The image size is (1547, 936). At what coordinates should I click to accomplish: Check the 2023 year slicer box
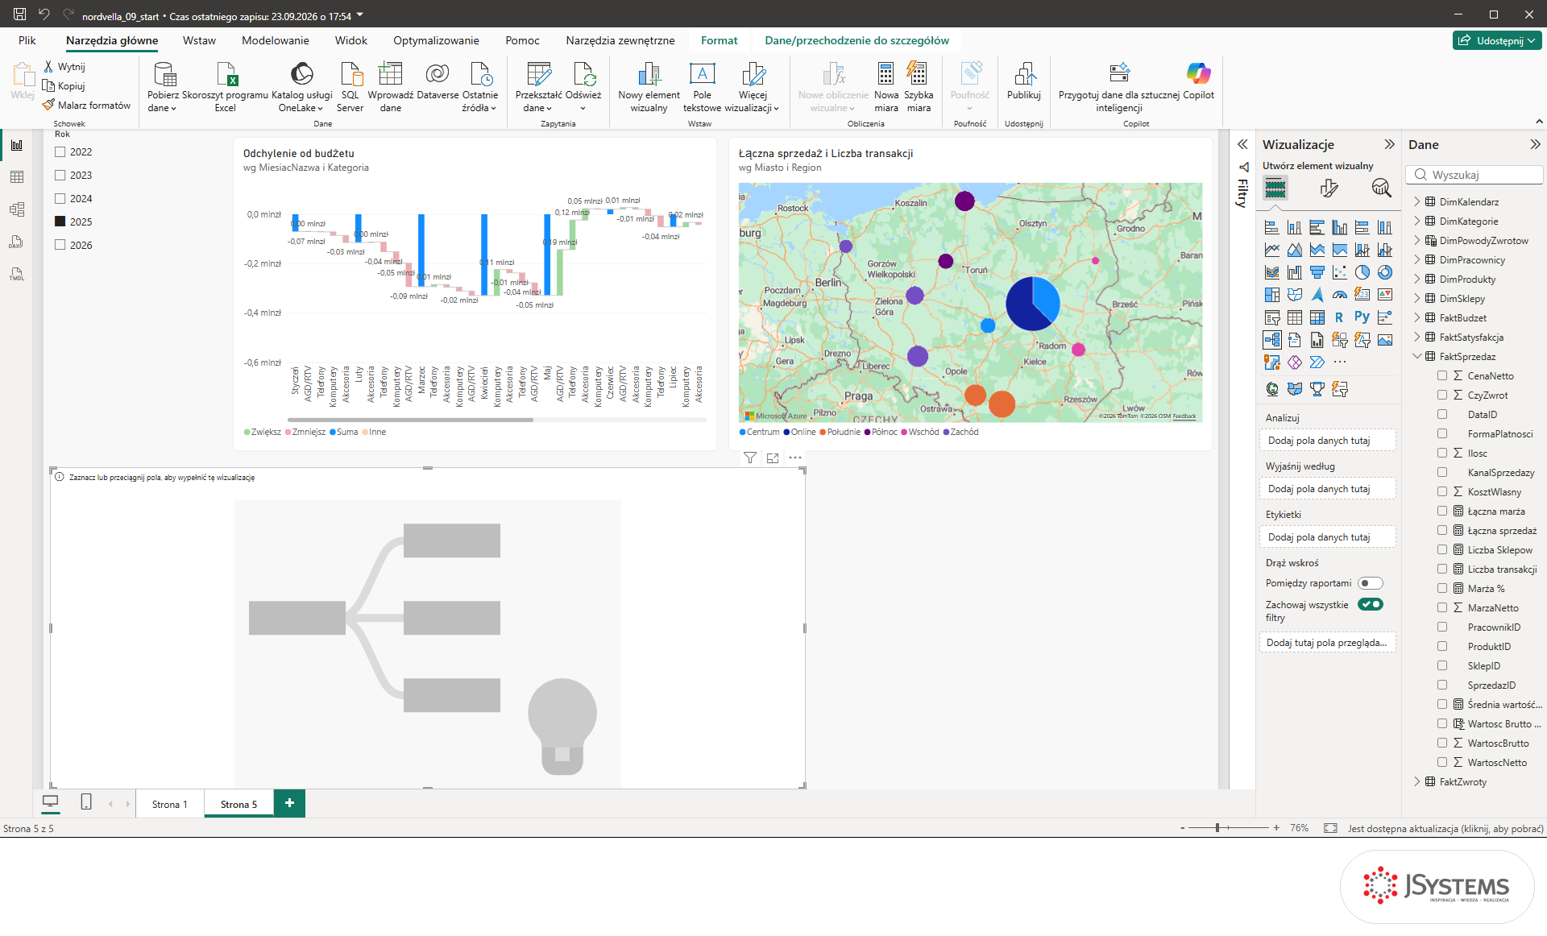click(60, 175)
